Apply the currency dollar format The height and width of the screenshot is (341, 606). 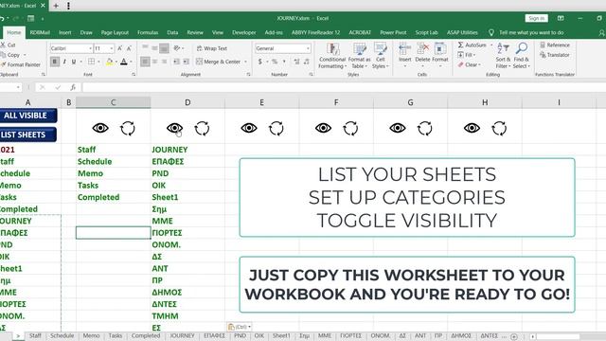pyautogui.click(x=260, y=62)
